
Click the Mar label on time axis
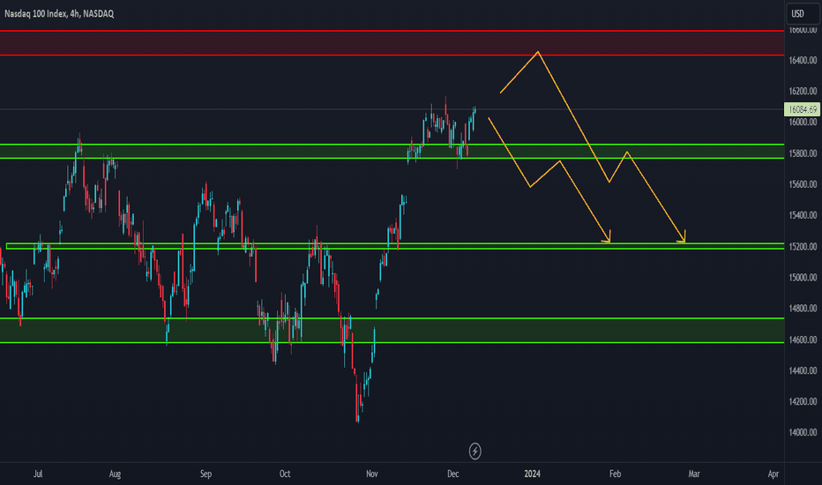point(693,474)
